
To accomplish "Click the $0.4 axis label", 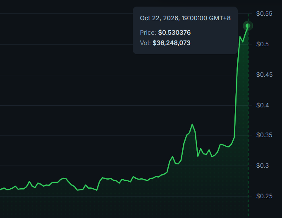I will click(x=263, y=105).
